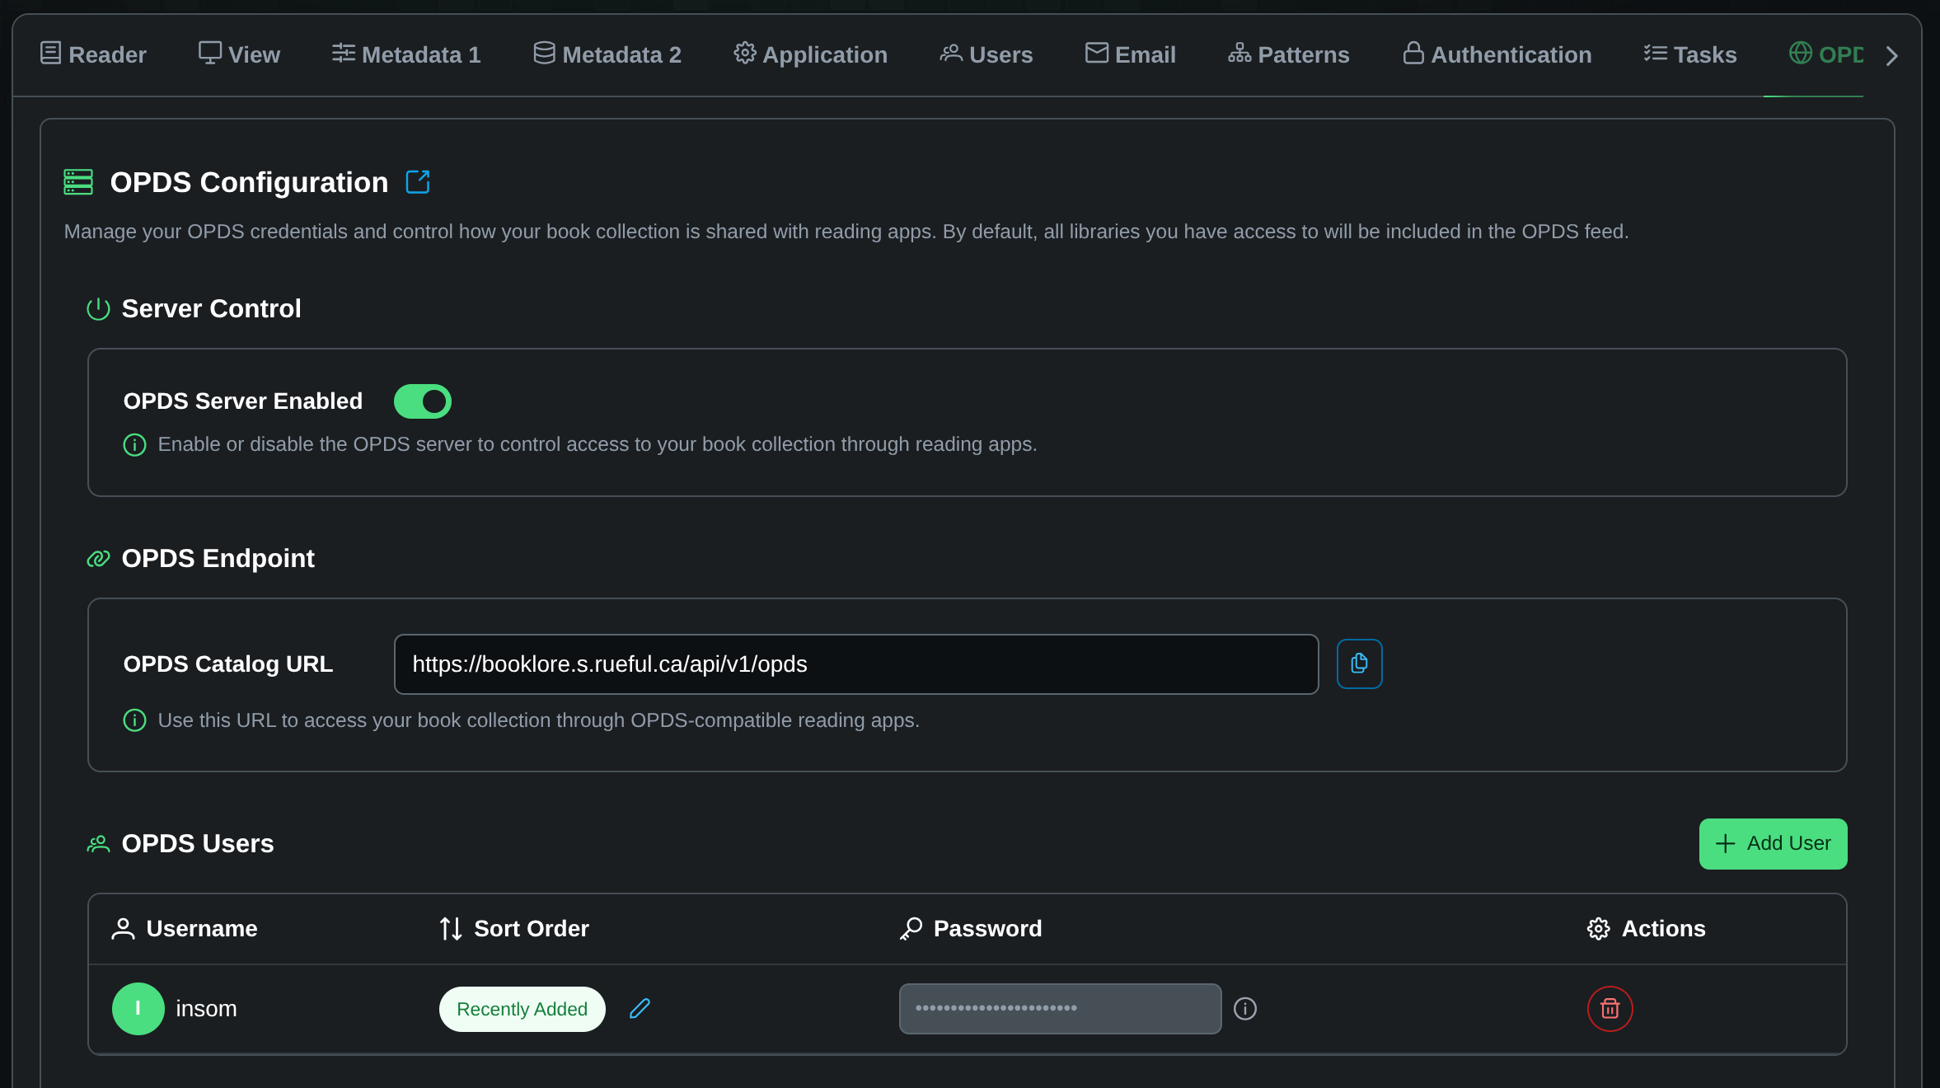1940x1088 pixels.
Task: Open the Patterns settings tab
Action: [x=1289, y=54]
